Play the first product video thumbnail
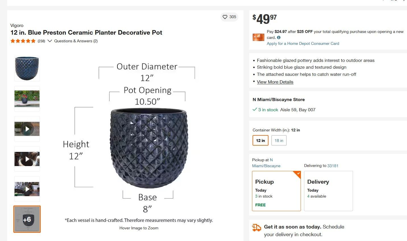Screen dimensions: 407x241 coord(27,129)
